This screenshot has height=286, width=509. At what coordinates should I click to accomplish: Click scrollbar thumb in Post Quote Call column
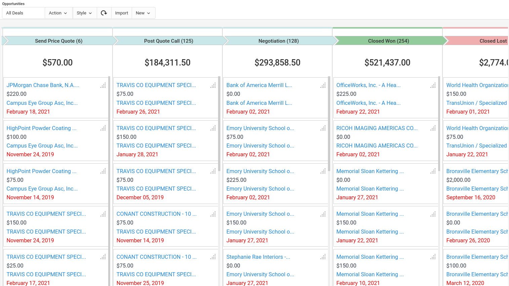219,124
